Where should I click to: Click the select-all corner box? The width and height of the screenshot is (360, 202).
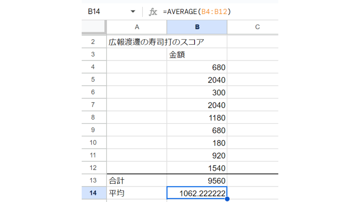coord(93,27)
